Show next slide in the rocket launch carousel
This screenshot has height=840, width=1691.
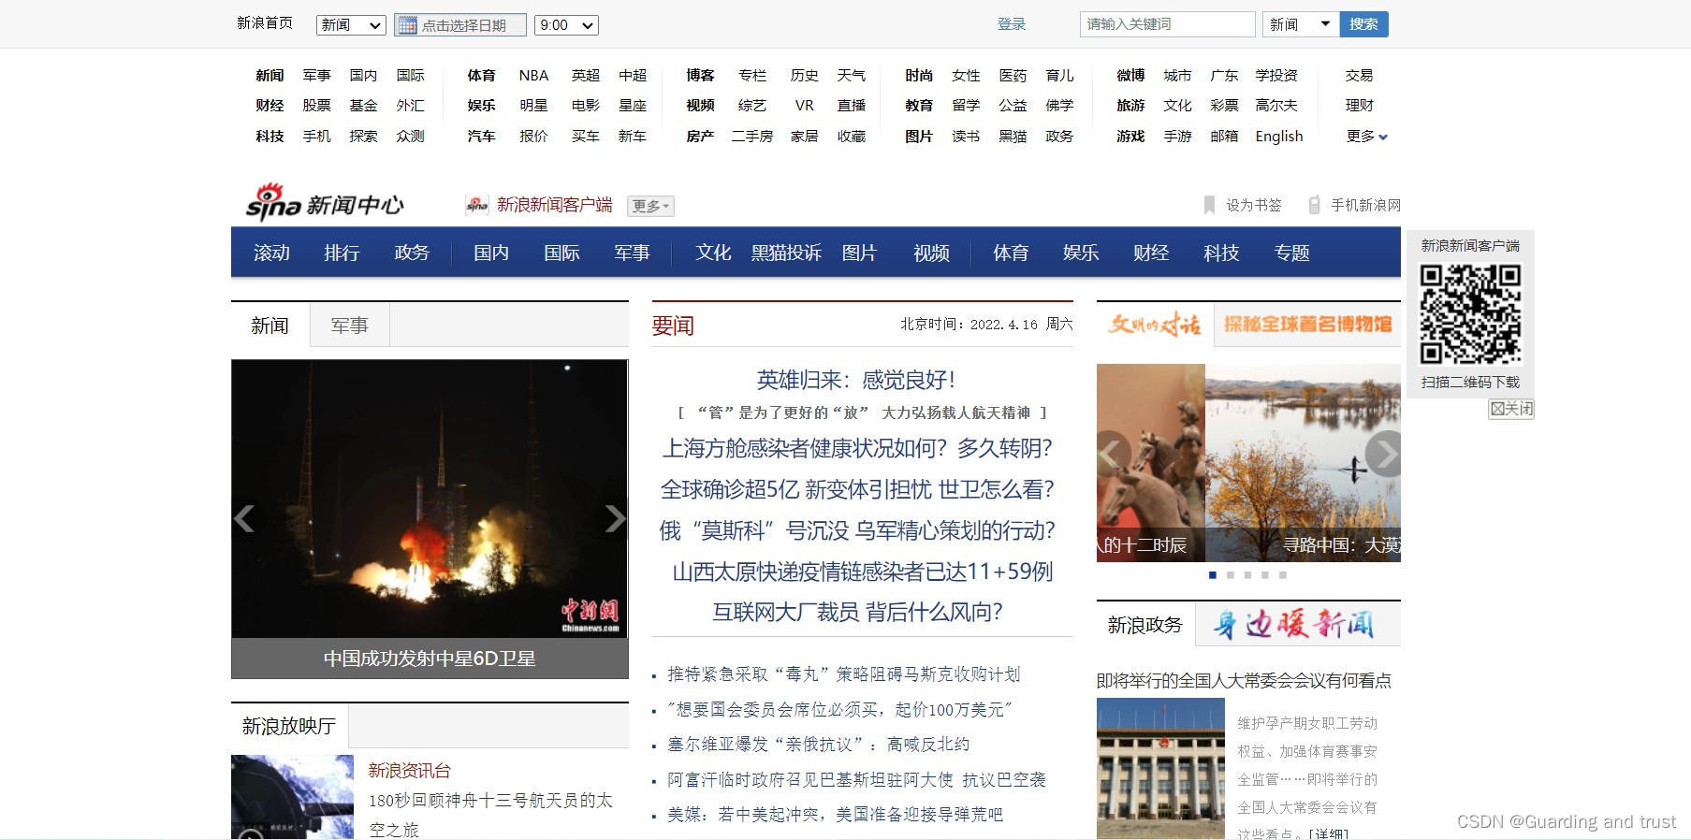pyautogui.click(x=614, y=517)
